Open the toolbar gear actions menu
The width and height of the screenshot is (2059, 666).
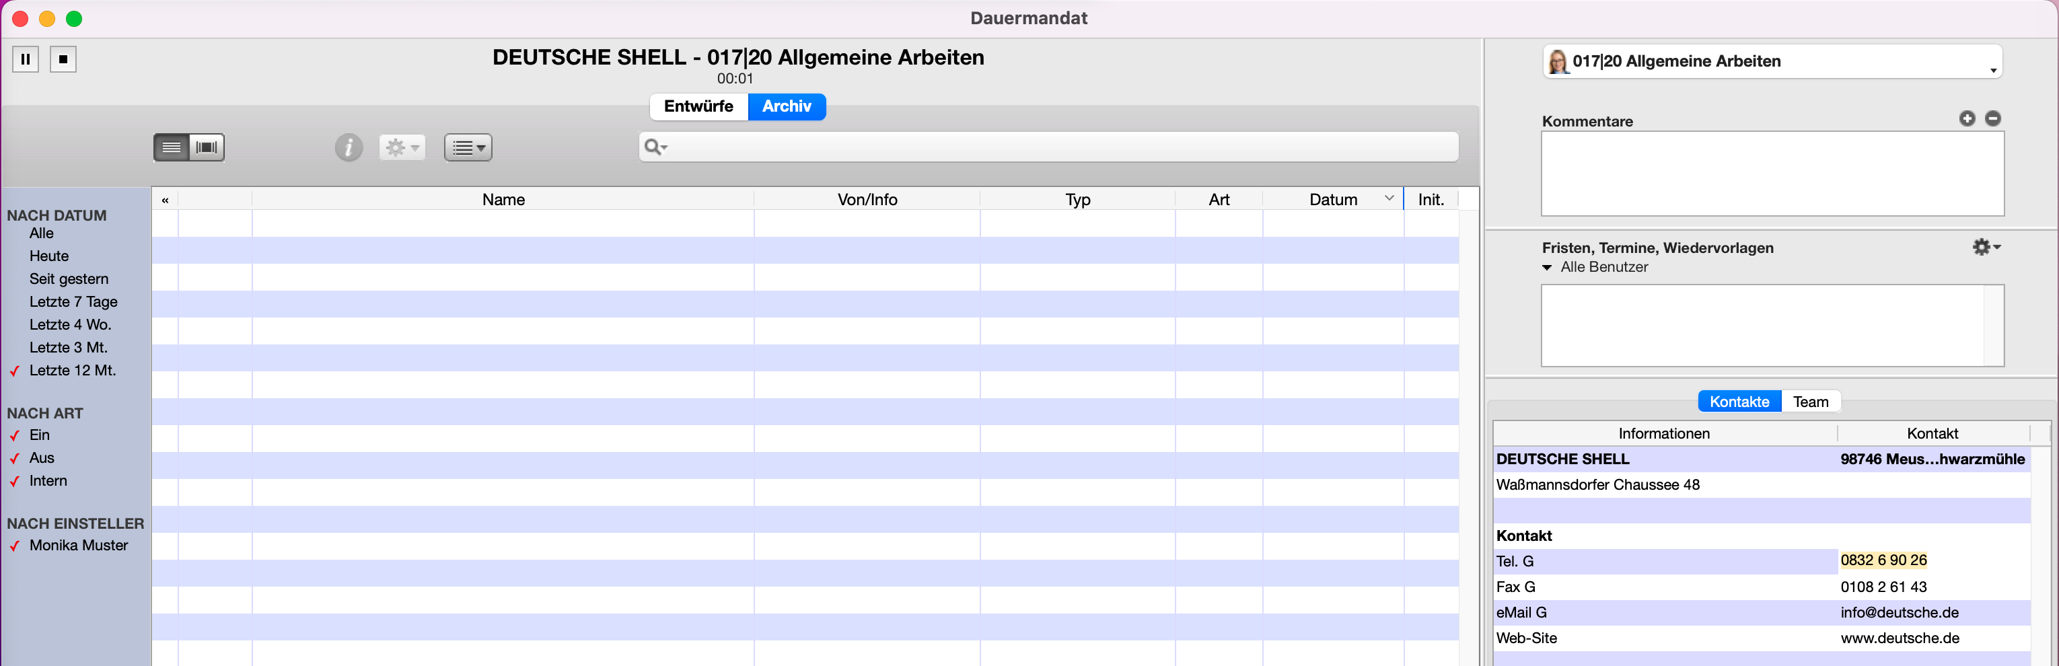click(x=402, y=147)
